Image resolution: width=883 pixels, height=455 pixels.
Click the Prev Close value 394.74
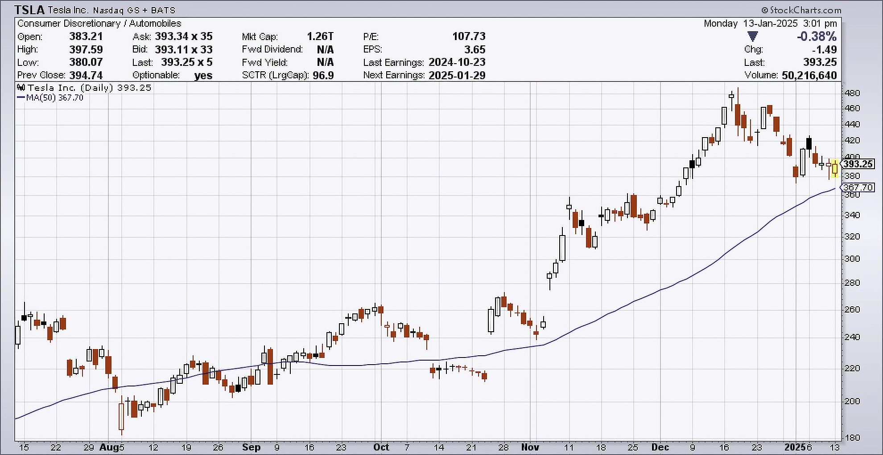(86, 75)
